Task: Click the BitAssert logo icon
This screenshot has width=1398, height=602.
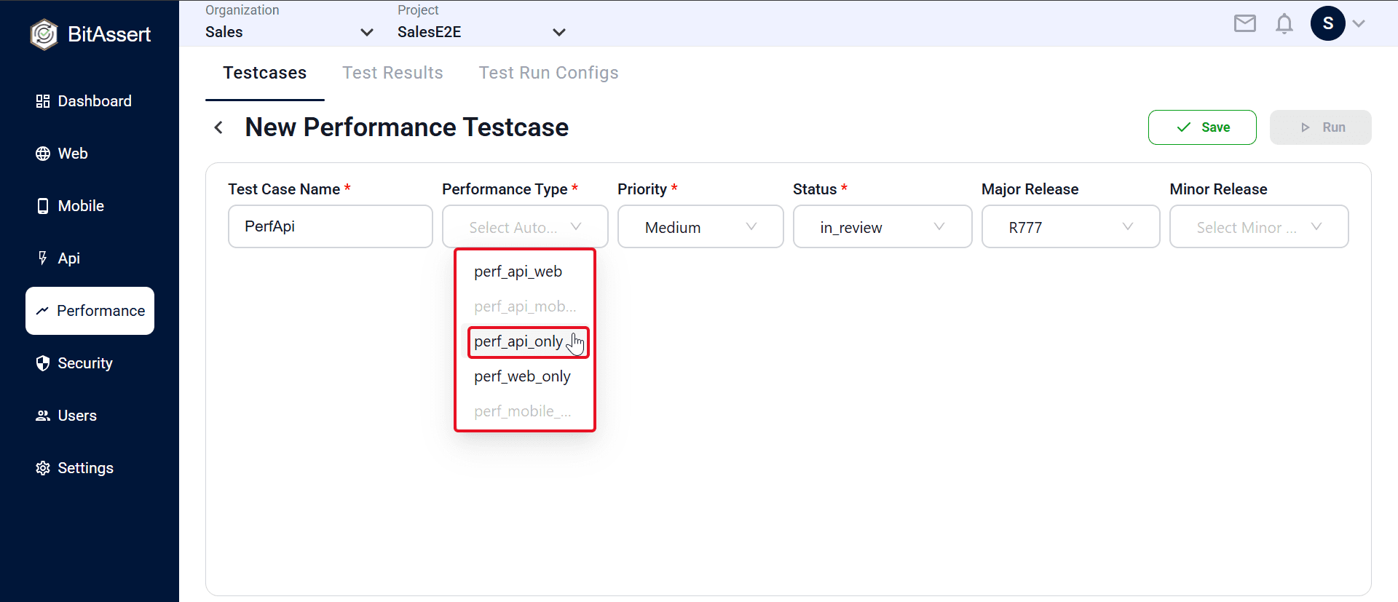Action: point(44,34)
